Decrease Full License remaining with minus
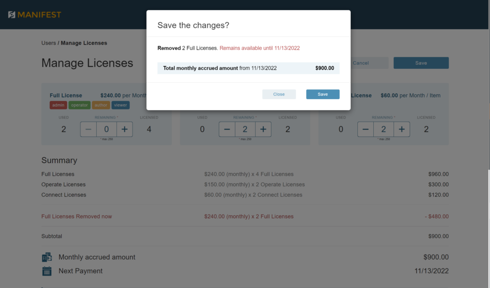 [x=88, y=129]
